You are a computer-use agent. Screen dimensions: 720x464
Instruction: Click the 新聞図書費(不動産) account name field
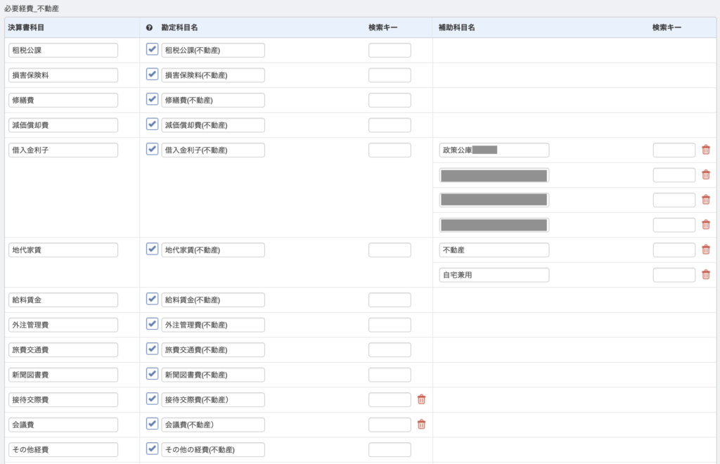[213, 375]
